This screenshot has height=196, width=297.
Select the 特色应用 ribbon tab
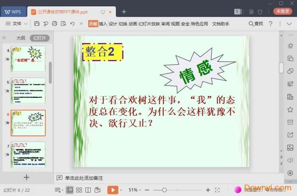[x=199, y=24]
